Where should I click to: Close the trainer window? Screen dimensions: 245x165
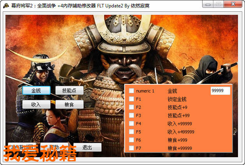pos(232,4)
